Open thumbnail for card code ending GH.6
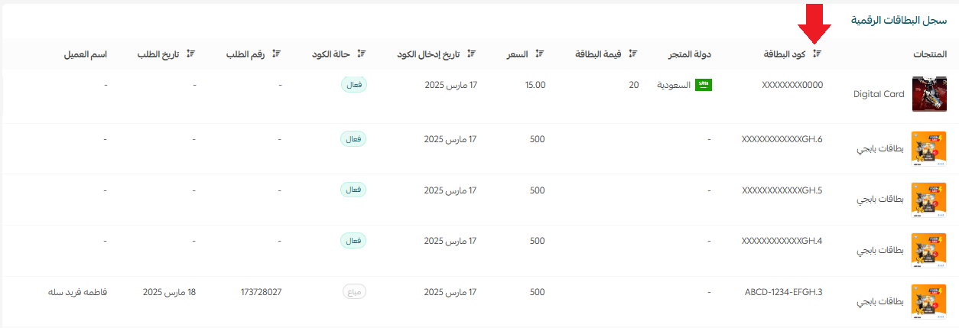 pyautogui.click(x=929, y=148)
